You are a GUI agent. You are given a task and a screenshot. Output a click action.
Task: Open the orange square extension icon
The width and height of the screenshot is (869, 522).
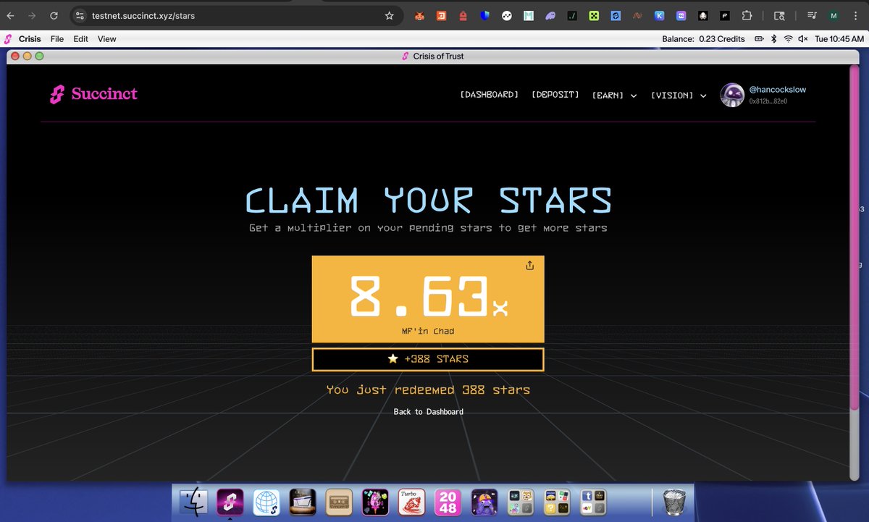click(x=441, y=15)
